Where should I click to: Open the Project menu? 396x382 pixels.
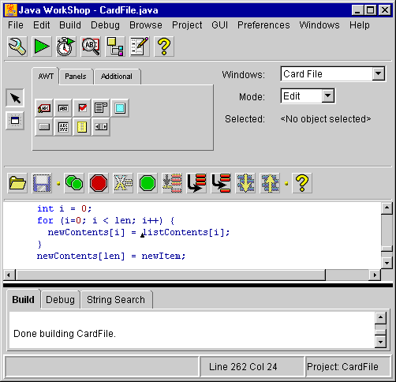click(187, 25)
